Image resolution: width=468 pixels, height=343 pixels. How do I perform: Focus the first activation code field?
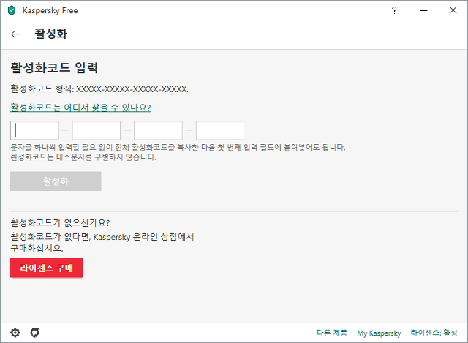[34, 130]
